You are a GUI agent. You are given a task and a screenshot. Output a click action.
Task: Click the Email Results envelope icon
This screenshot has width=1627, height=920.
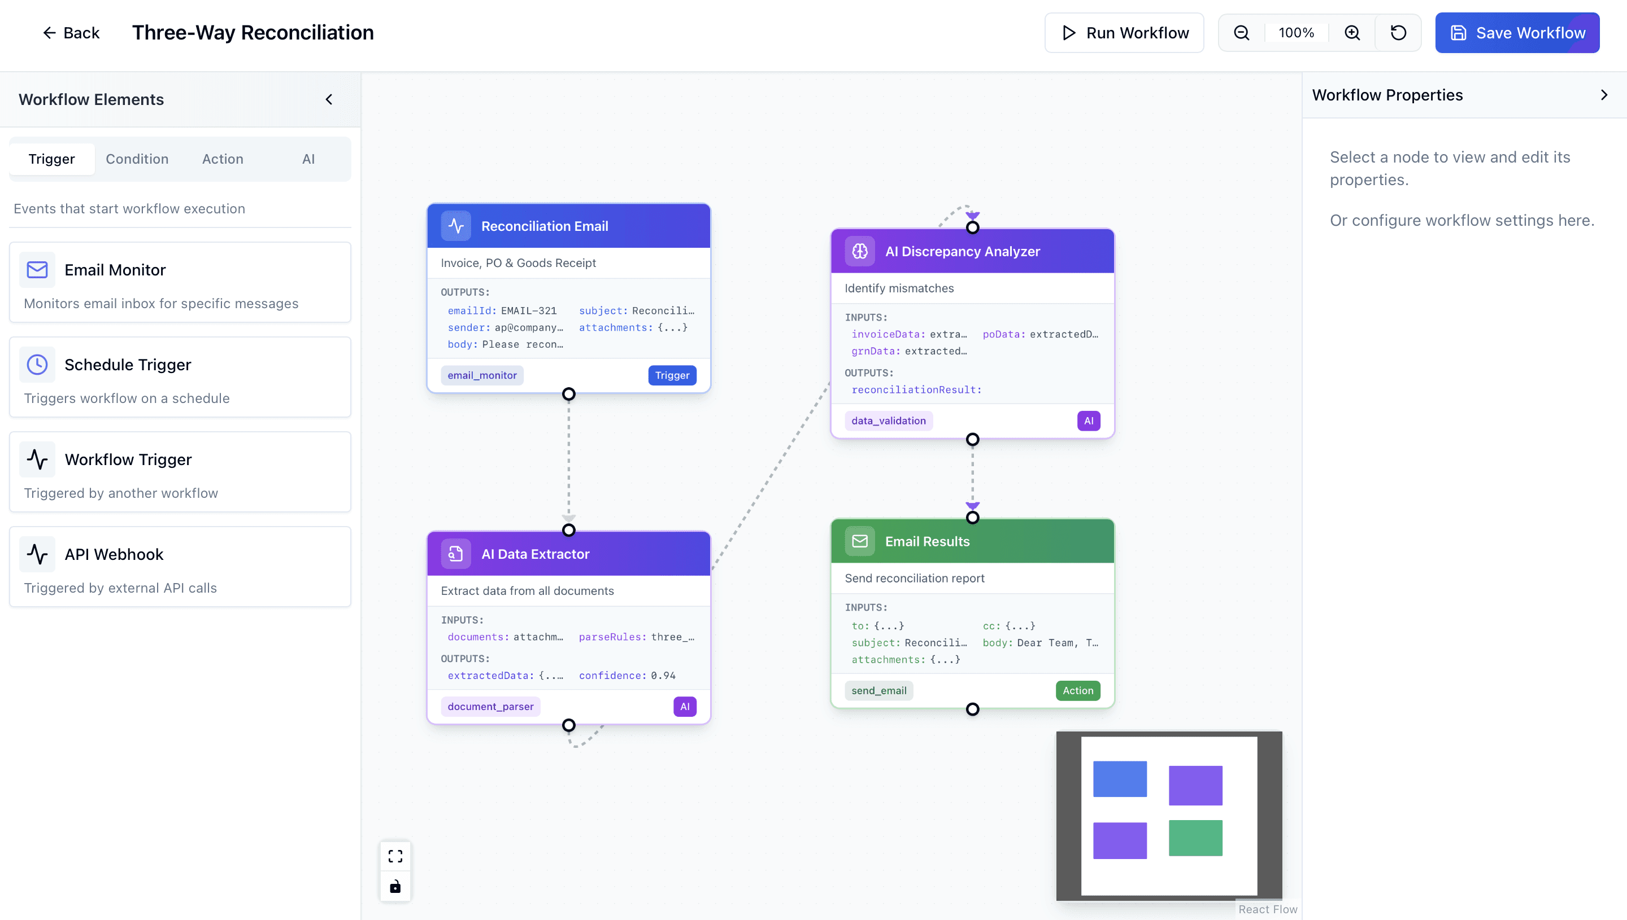[x=859, y=541]
